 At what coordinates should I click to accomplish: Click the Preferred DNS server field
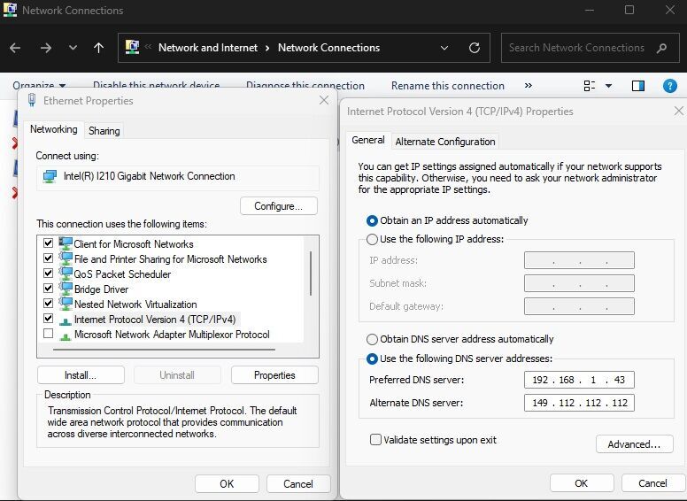579,381
